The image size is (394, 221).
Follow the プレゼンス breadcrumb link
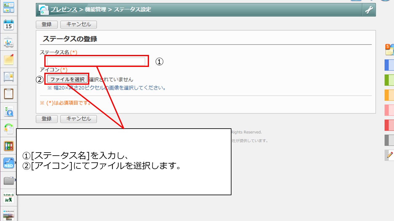64,10
